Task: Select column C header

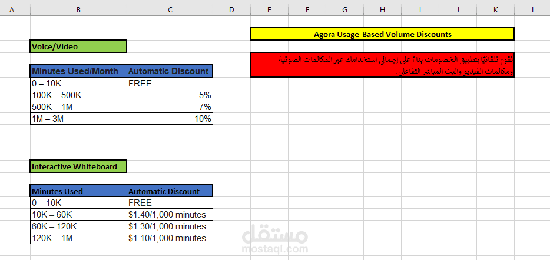Action: coord(170,10)
